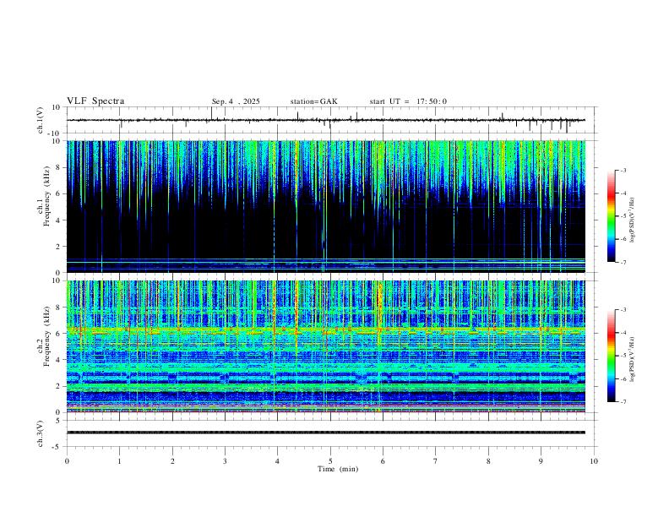The height and width of the screenshot is (517, 669).
Task: Select the date 'Sep. 4, 2025'
Action: click(236, 101)
